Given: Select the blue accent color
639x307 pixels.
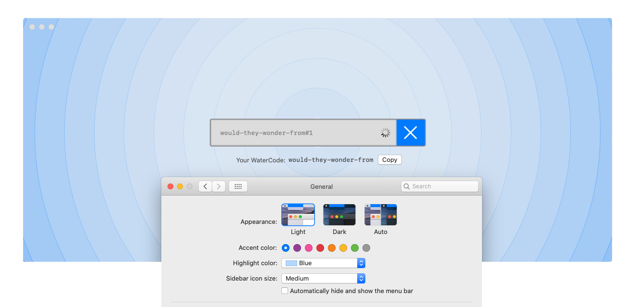Looking at the screenshot, I should [x=286, y=248].
